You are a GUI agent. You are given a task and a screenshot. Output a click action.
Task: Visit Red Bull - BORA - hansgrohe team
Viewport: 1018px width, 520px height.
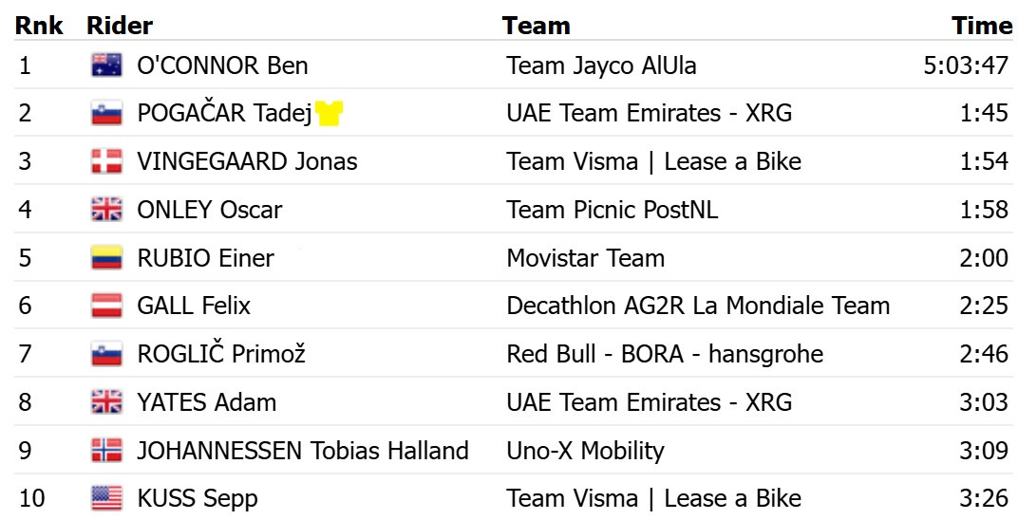click(665, 355)
